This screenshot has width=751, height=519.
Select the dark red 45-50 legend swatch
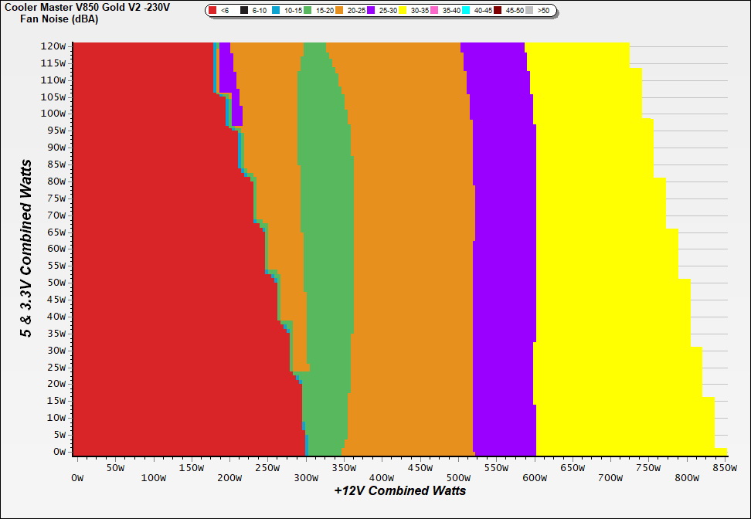pos(498,11)
